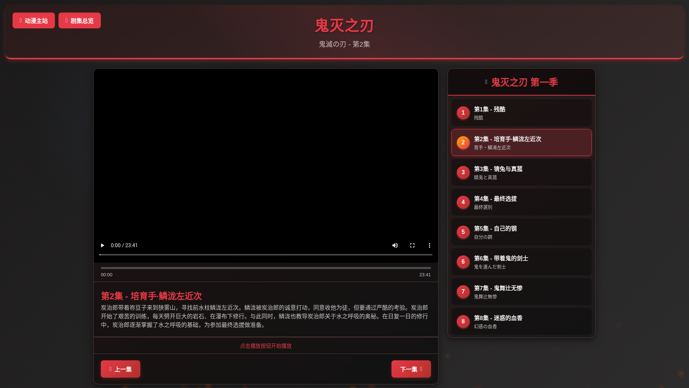Viewport: 689px width, 388px height.
Task: Click the video player seek bar
Action: pyautogui.click(x=266, y=255)
